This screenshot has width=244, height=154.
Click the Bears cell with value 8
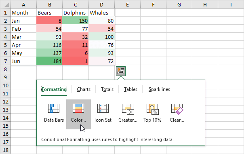point(49,21)
